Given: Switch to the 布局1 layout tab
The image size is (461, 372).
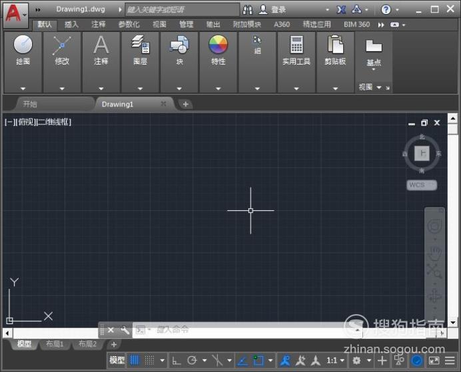Looking at the screenshot, I should pyautogui.click(x=55, y=344).
